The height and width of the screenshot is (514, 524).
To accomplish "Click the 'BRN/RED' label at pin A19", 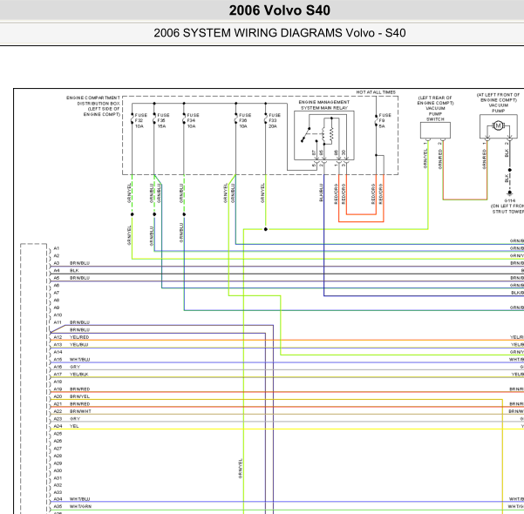I will pyautogui.click(x=79, y=389).
